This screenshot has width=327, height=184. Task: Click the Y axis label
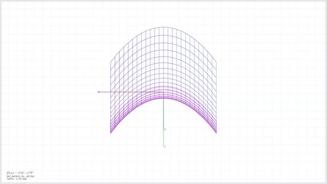165,130
